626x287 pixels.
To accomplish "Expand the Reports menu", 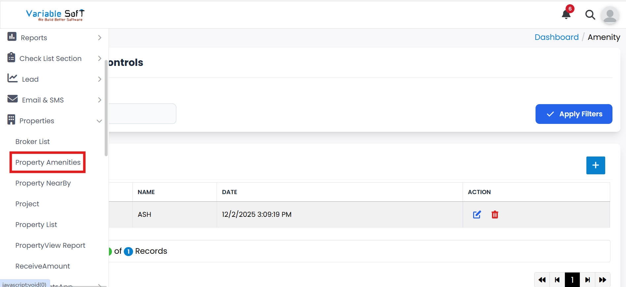I will point(54,38).
